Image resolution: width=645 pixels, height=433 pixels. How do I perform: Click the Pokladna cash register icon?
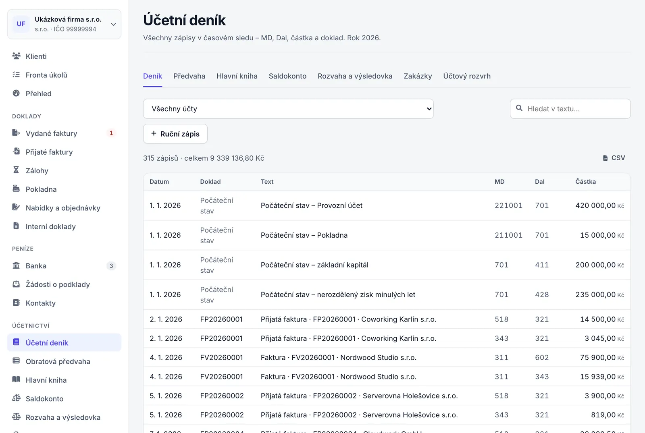16,189
